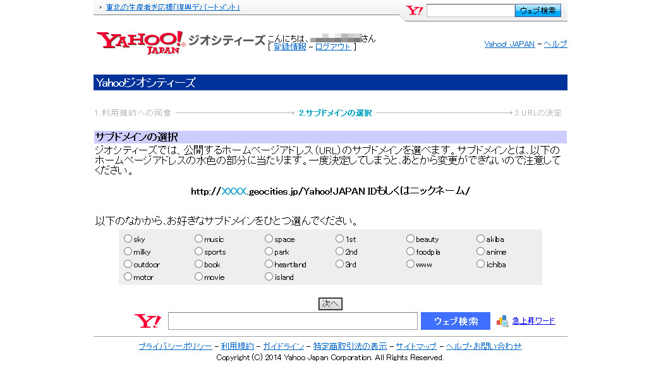The width and height of the screenshot is (661, 381).
Task: Click the 次へ button
Action: pyautogui.click(x=330, y=303)
